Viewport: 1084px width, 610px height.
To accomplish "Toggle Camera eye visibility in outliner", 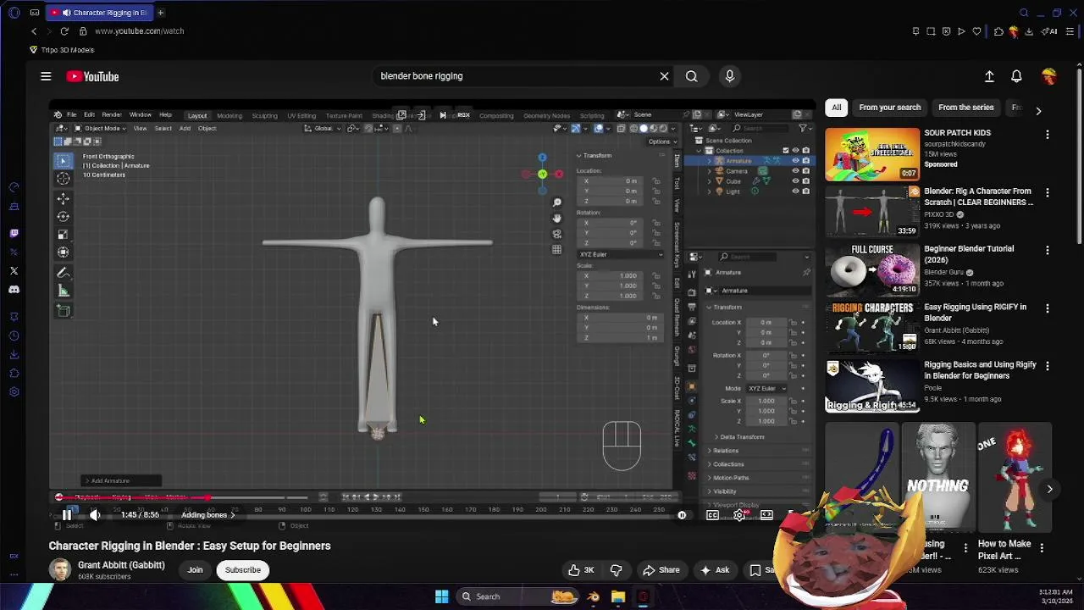I will [x=795, y=170].
